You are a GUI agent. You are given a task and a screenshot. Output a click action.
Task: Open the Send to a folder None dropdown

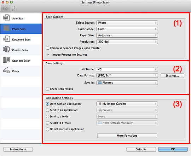(x=127, y=116)
